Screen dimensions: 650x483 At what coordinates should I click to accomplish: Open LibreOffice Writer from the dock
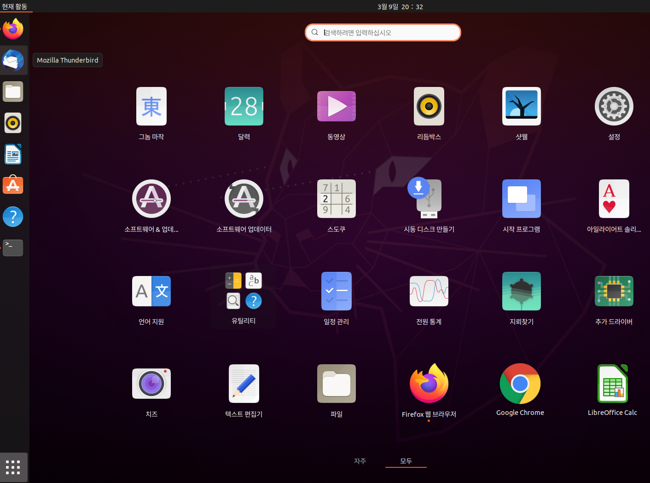(x=13, y=154)
